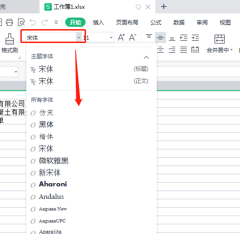Undo the last action

coord(33,23)
